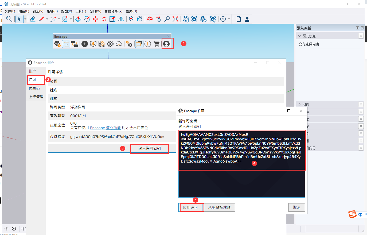The width and height of the screenshot is (367, 235).
Task: Activate the Zoom magnifier tool
Action: pyautogui.click(x=167, y=19)
